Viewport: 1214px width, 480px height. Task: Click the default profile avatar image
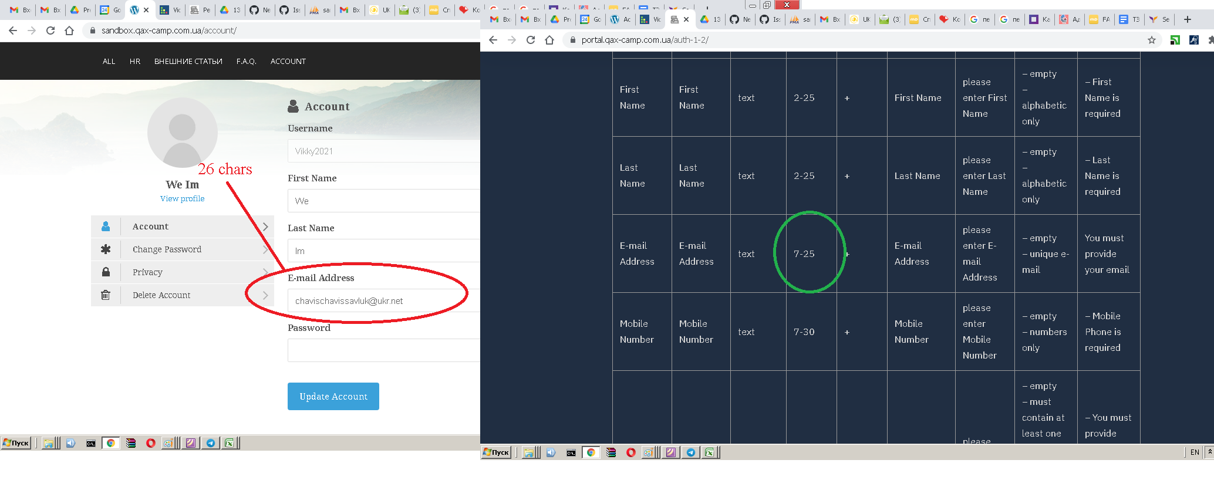183,133
